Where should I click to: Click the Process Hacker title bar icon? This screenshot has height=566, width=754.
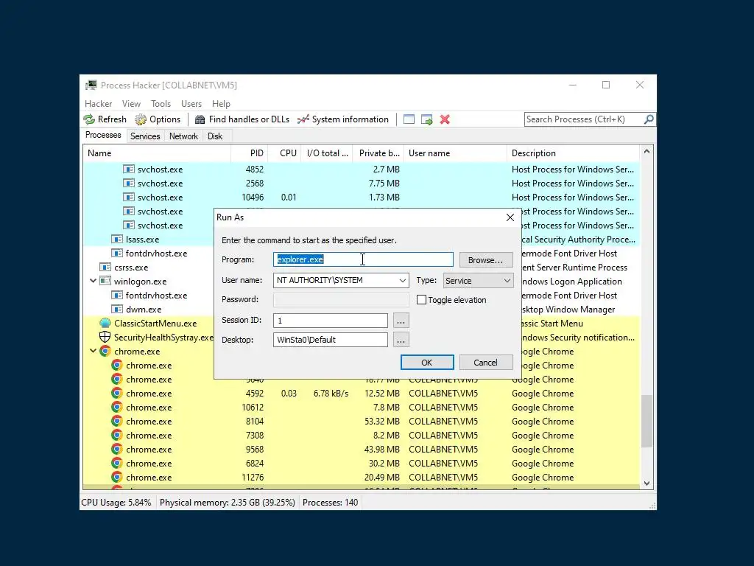91,85
